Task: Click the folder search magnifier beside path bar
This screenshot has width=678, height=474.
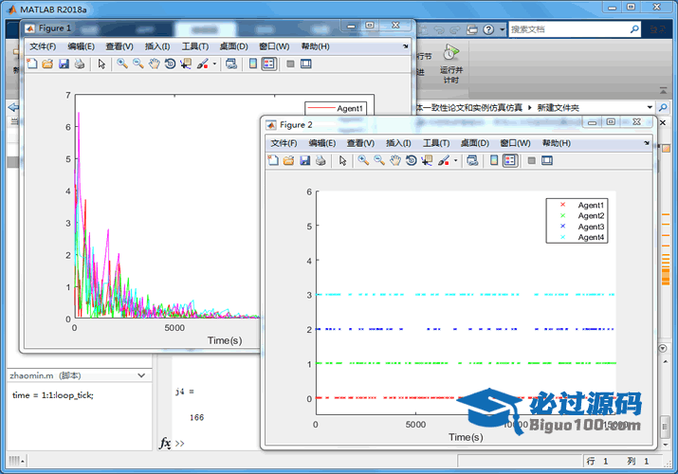Action: pyautogui.click(x=663, y=107)
